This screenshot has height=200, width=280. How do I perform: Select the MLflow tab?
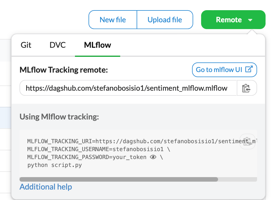pos(97,45)
